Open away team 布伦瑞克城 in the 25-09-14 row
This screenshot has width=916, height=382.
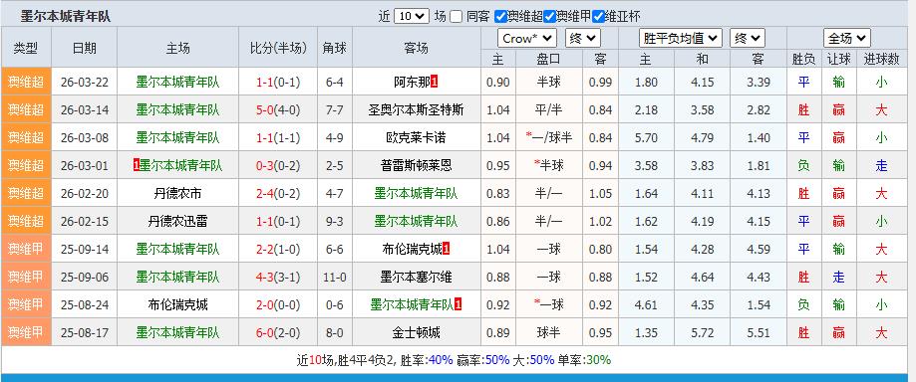pyautogui.click(x=412, y=250)
